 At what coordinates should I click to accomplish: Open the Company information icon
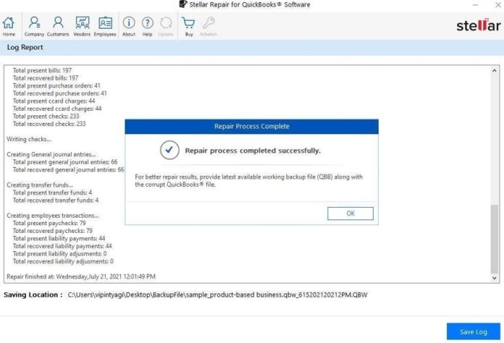tap(34, 26)
